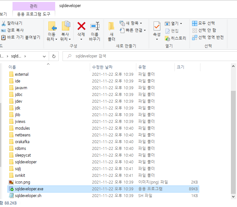The height and width of the screenshot is (207, 237).
Task: Click the sqldeveloper.sh file icon
Action: tap(11, 196)
